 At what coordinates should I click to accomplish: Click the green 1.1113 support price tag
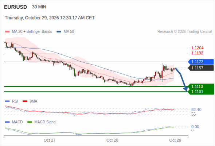point(201,87)
